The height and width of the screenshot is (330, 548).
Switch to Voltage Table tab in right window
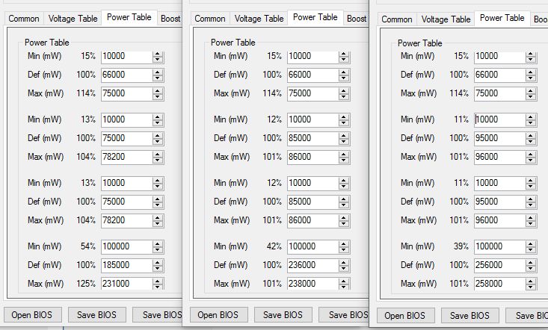(446, 19)
